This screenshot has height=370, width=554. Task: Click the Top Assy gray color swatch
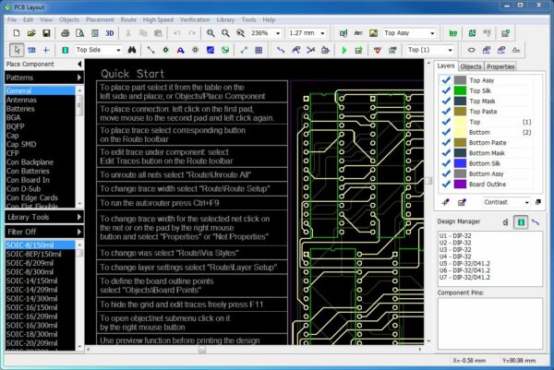pyautogui.click(x=460, y=80)
